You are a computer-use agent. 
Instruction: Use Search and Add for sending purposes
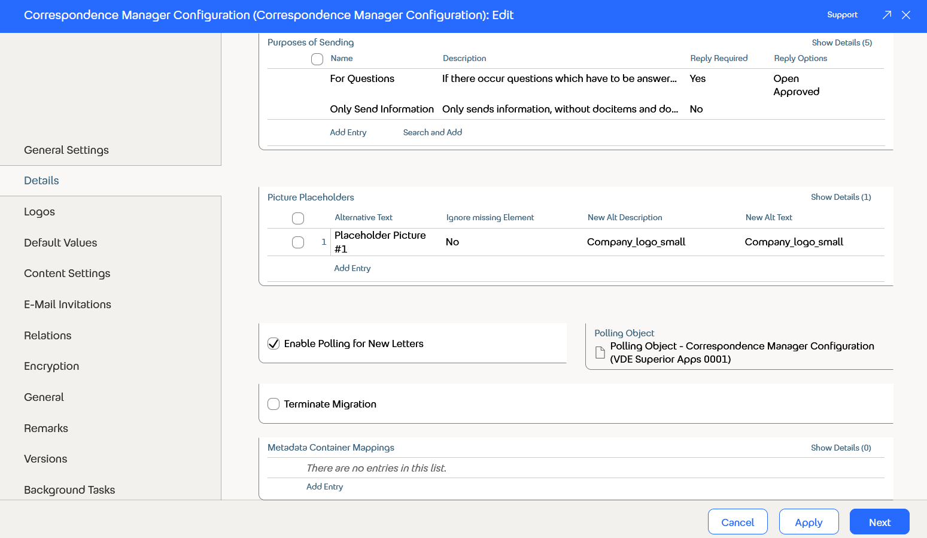432,132
